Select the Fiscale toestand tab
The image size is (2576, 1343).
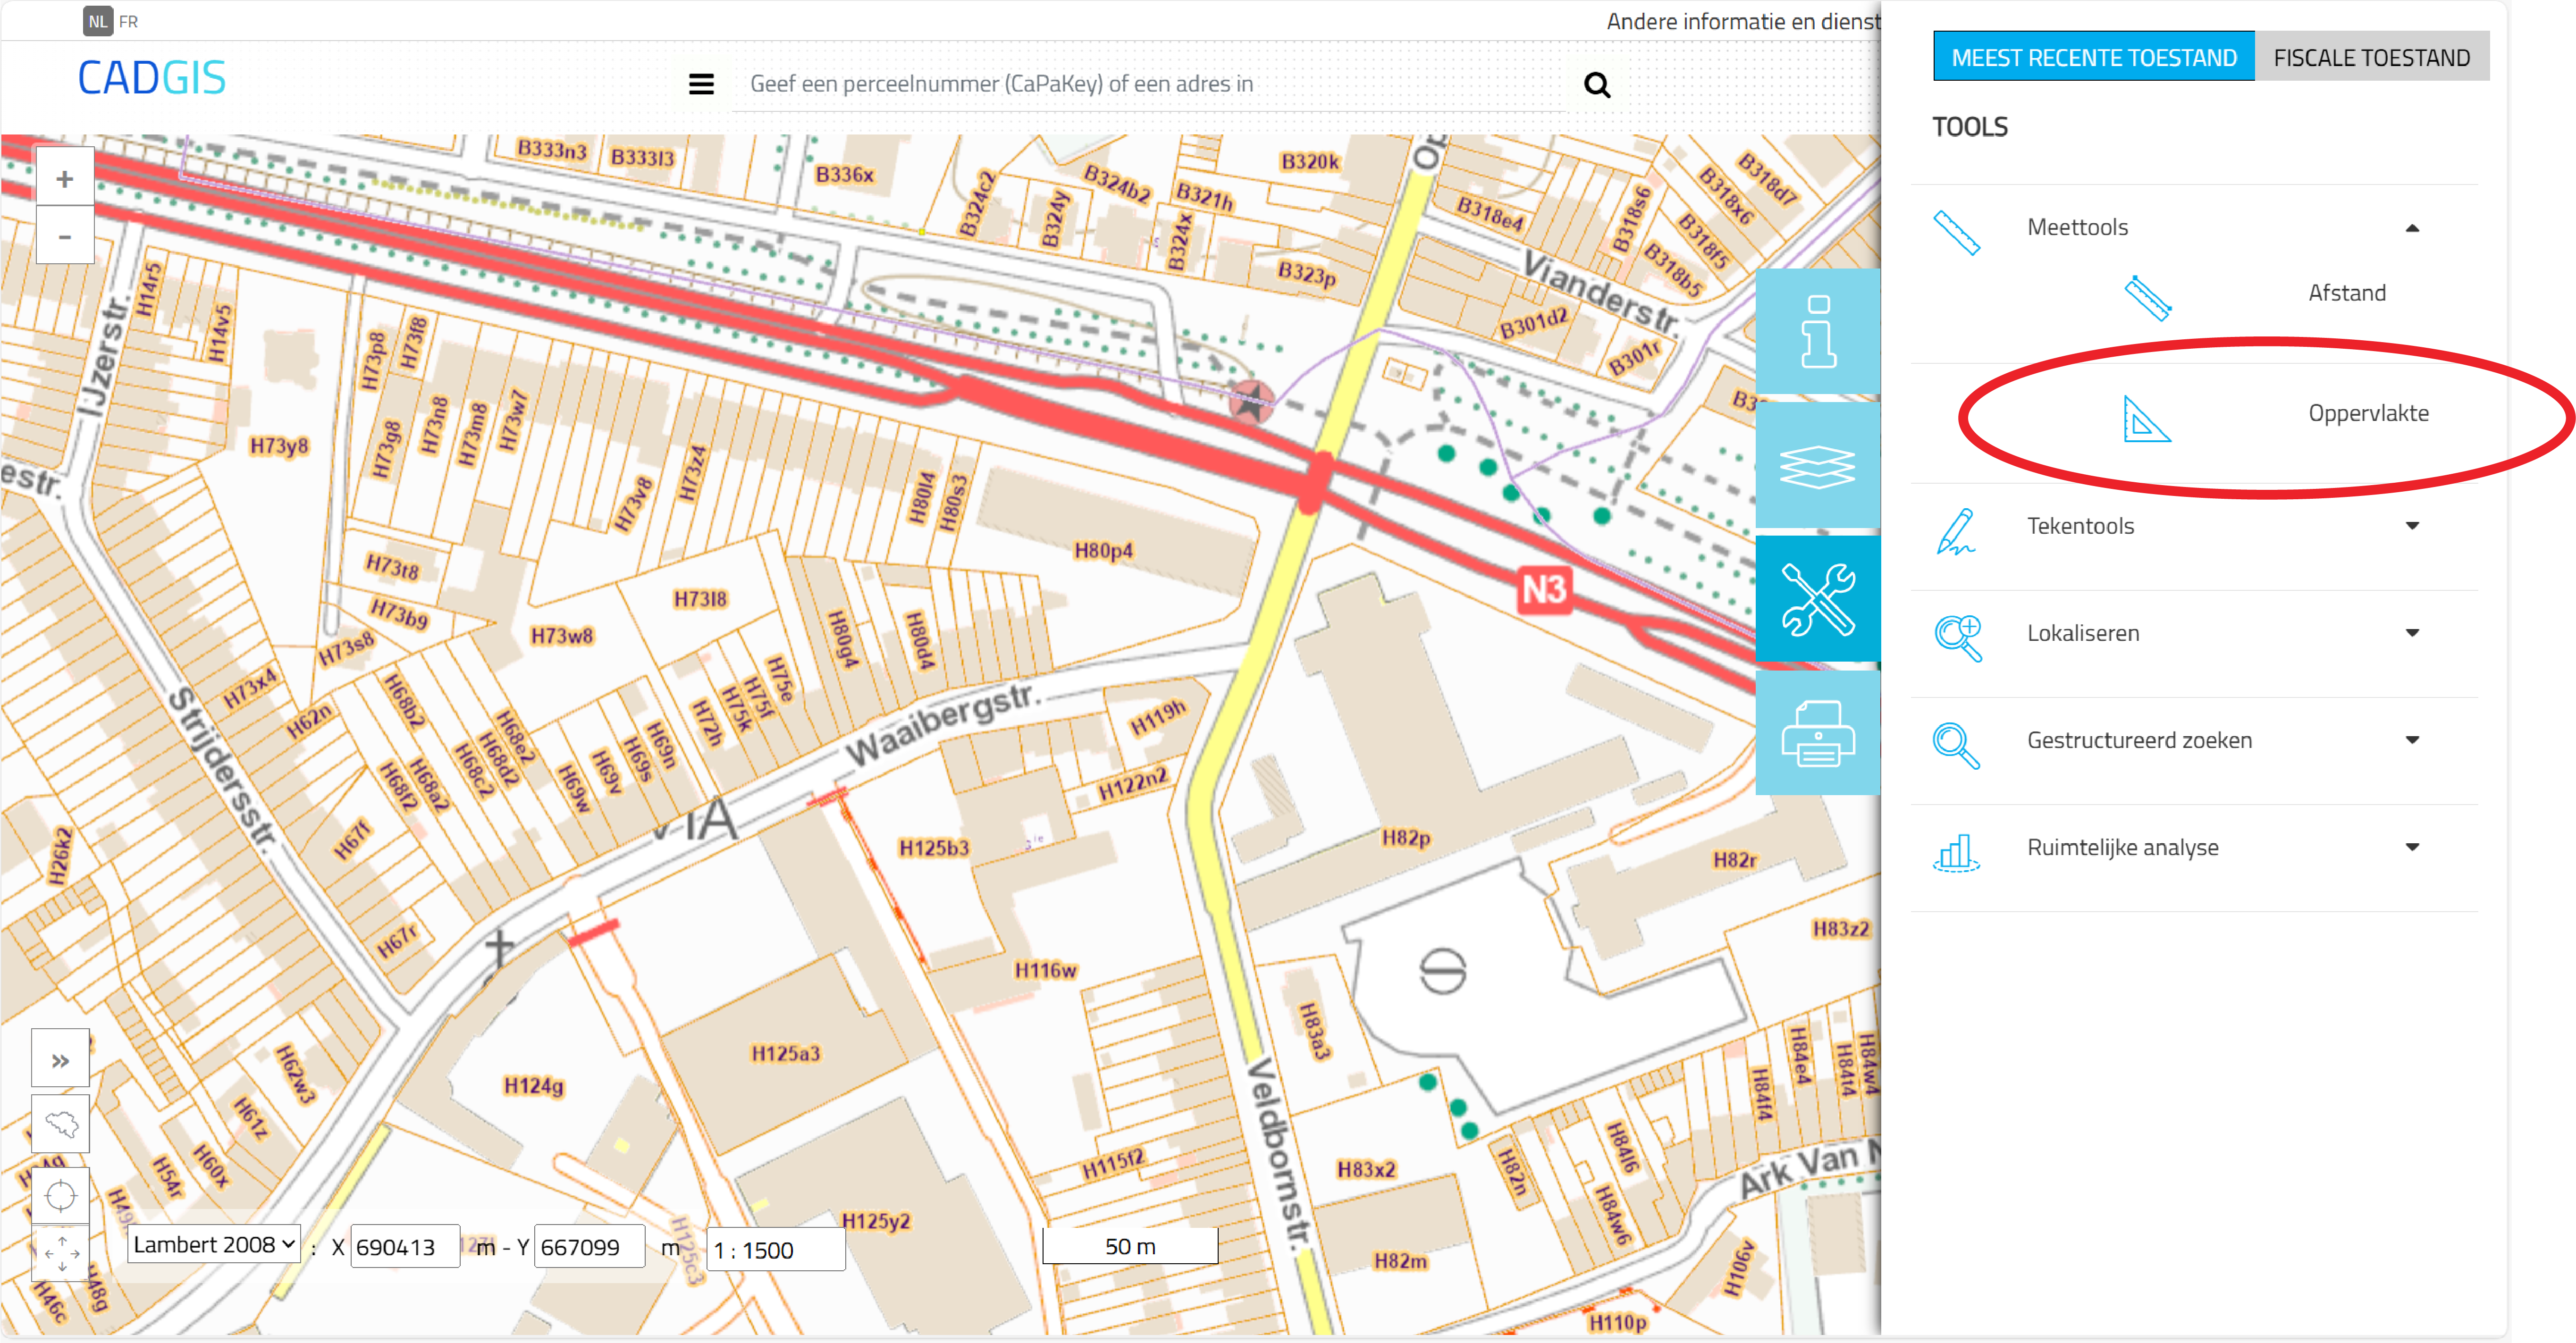pyautogui.click(x=2371, y=57)
